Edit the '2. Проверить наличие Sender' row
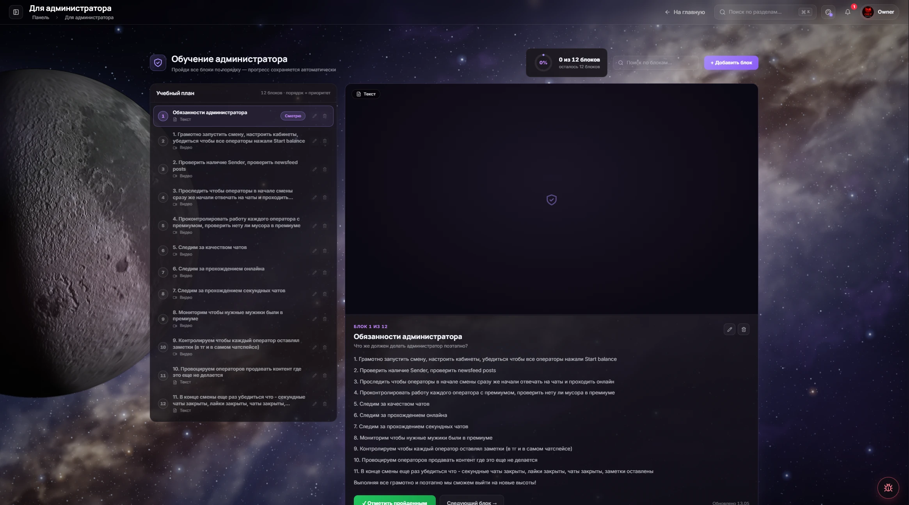The image size is (909, 505). tap(314, 170)
